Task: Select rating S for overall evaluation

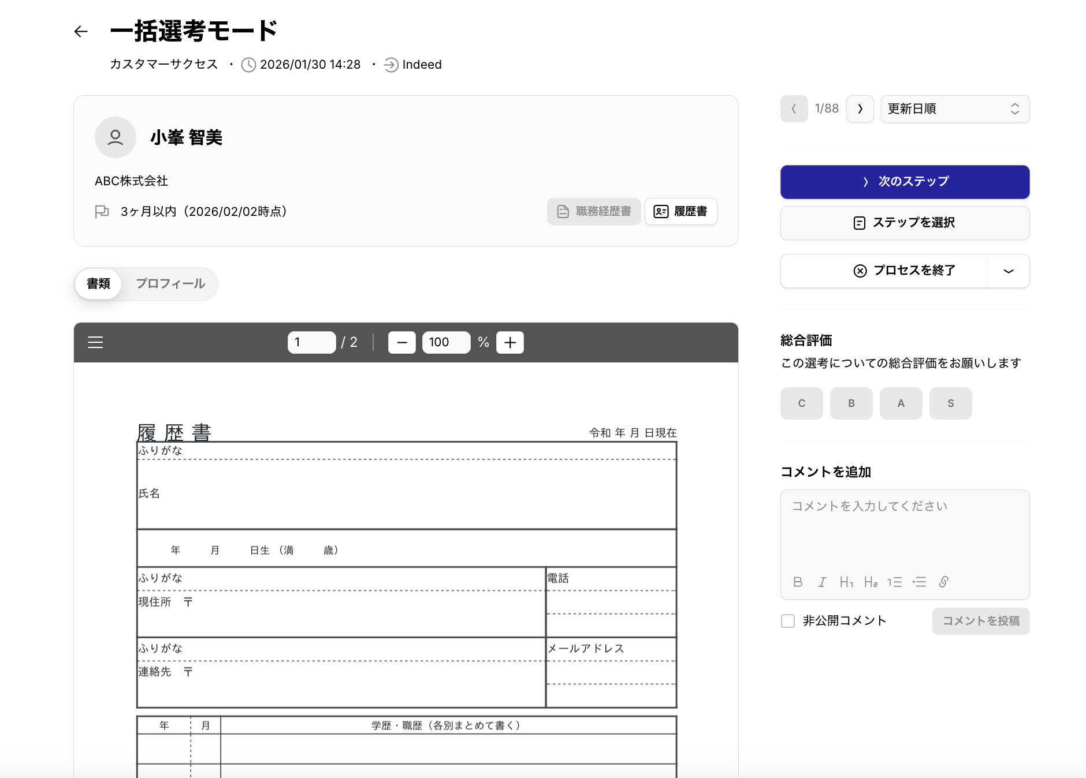Action: tap(950, 403)
